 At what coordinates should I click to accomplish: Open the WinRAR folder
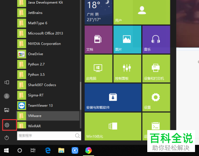[x=48, y=126]
